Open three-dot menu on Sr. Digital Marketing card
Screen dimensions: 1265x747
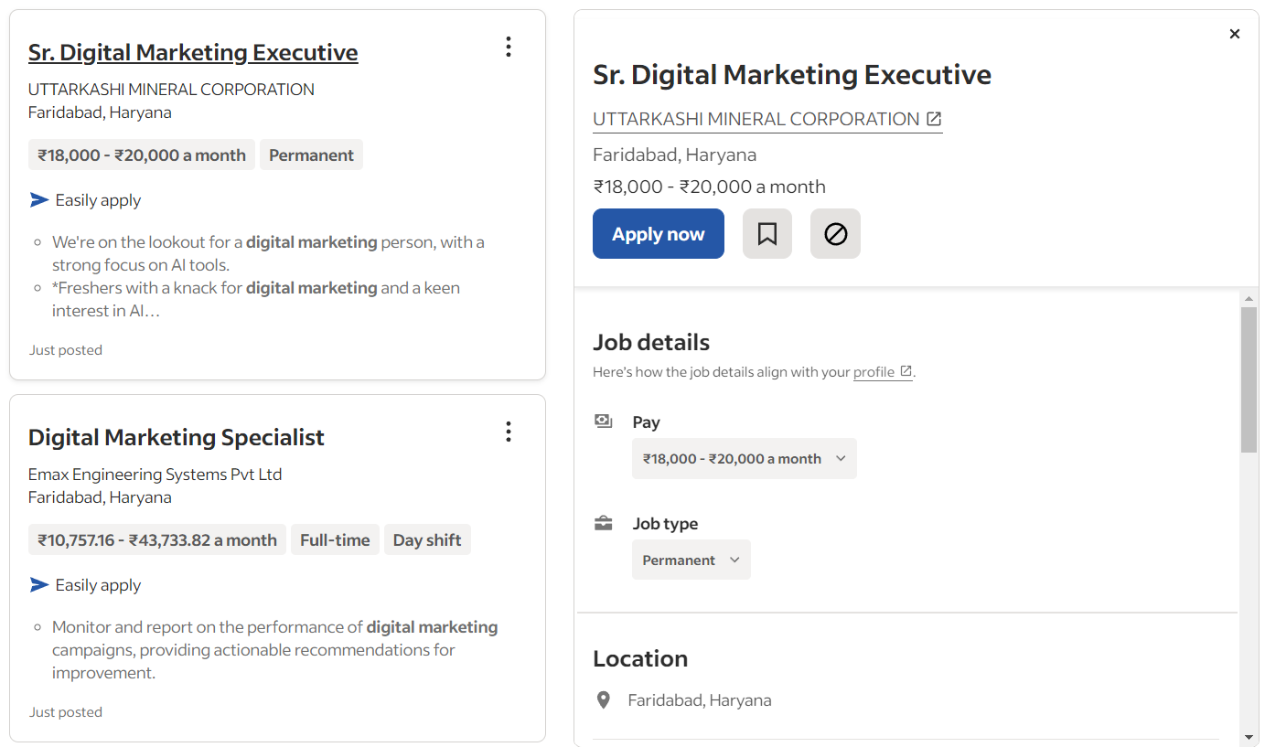509,48
